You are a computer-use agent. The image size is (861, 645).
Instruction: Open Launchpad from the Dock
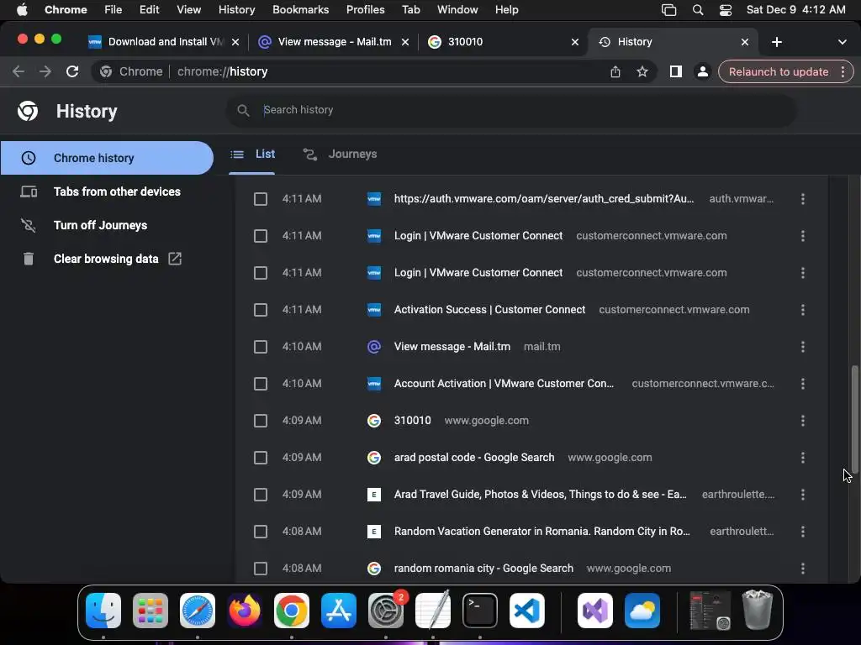pos(151,611)
